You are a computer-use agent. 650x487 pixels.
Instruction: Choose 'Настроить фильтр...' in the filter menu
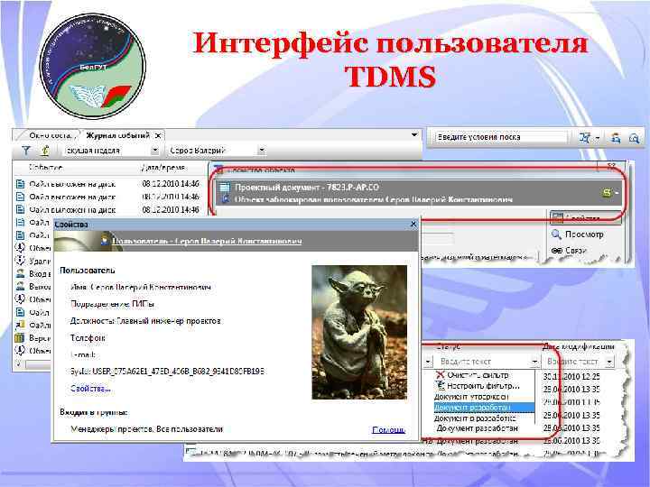point(483,386)
